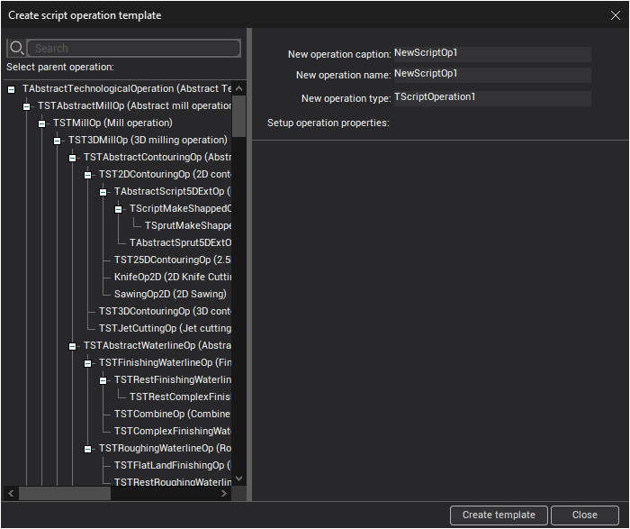Select TSTJetCuttingOp tree item

click(164, 328)
